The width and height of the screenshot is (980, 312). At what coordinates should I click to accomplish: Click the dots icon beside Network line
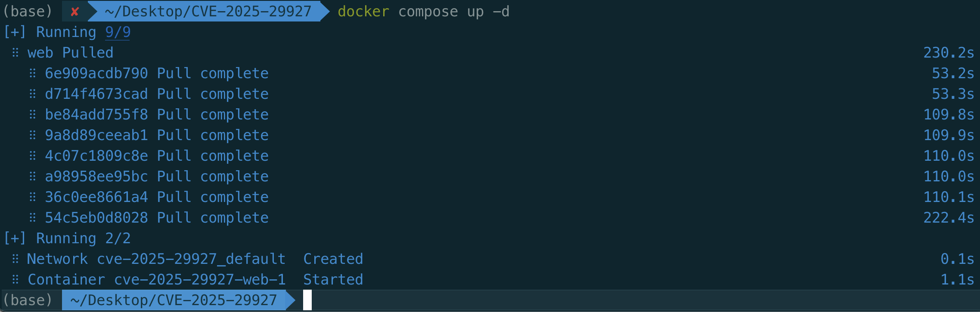(16, 259)
